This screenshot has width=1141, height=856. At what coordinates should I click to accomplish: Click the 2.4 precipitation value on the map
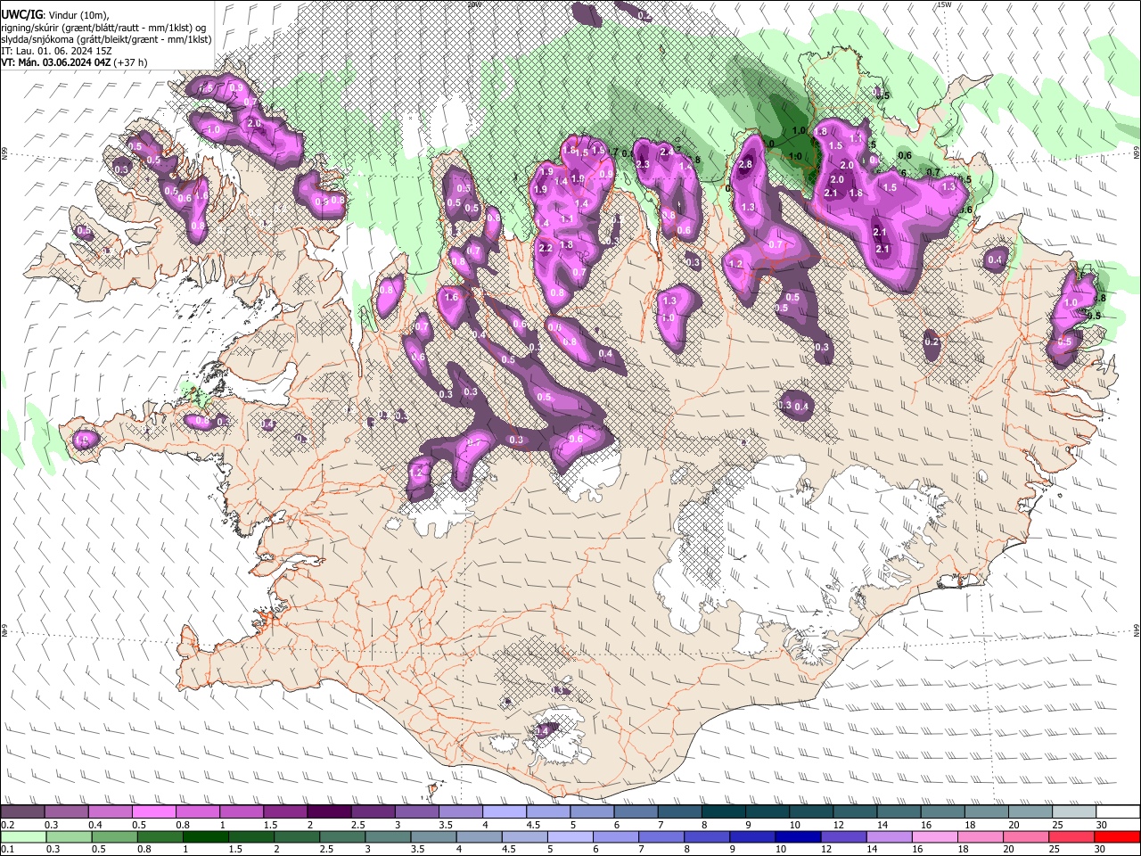click(x=666, y=152)
